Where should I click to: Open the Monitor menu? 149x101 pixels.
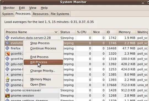[9, 8]
